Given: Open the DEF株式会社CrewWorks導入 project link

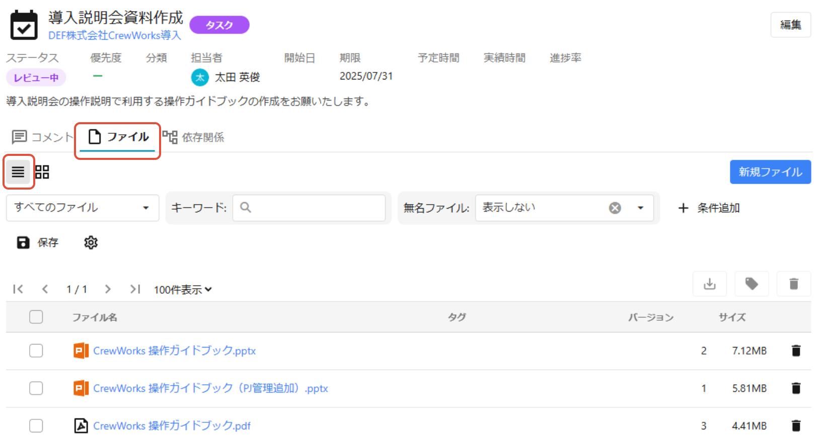Looking at the screenshot, I should click(115, 35).
